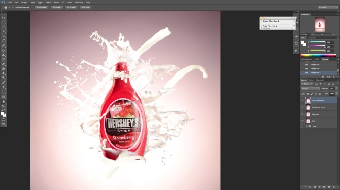This screenshot has width=340, height=190.
Task: Select the Magic Wand tool
Action: (3, 31)
